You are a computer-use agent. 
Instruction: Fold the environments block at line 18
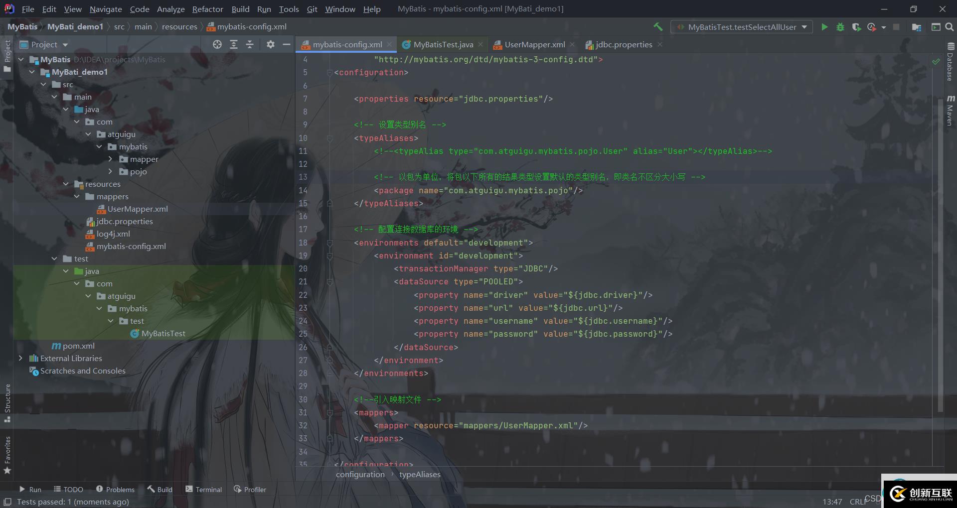329,243
